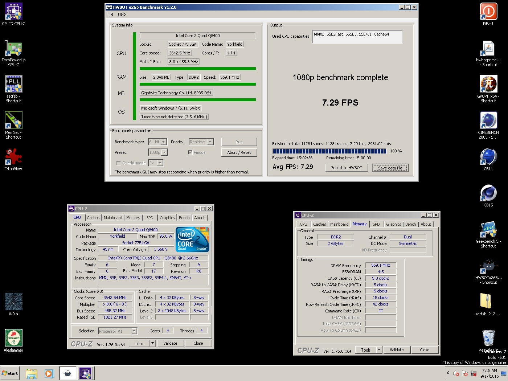Open the File menu in HWBOT x265
The image size is (508, 381).
click(x=110, y=14)
